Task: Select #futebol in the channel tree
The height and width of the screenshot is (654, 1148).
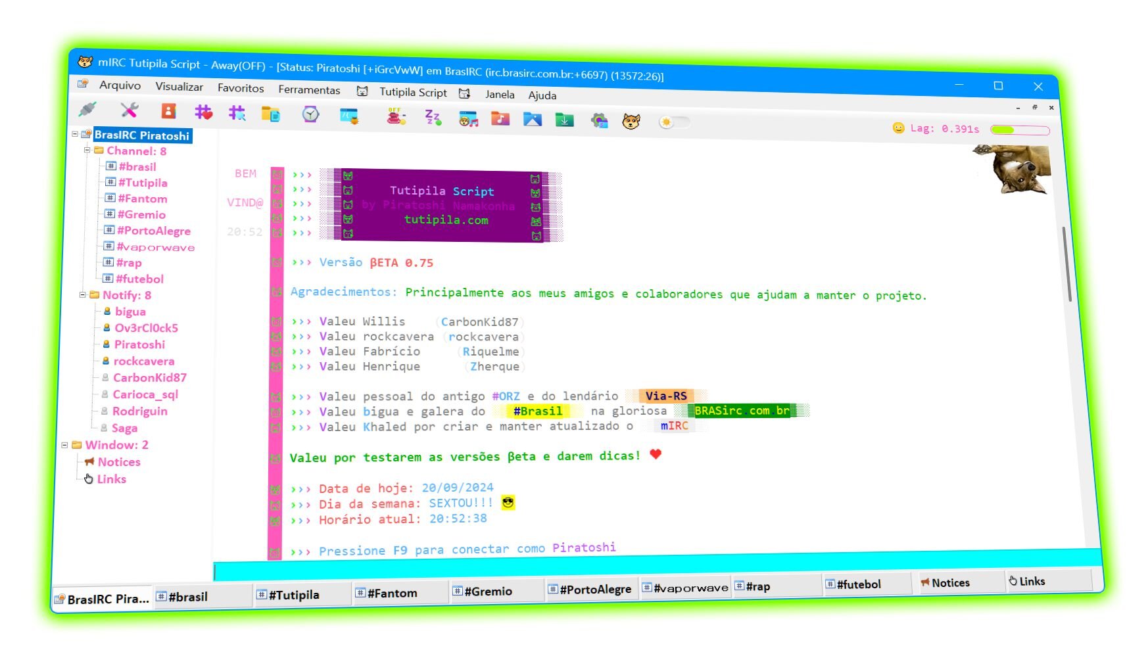Action: point(139,279)
